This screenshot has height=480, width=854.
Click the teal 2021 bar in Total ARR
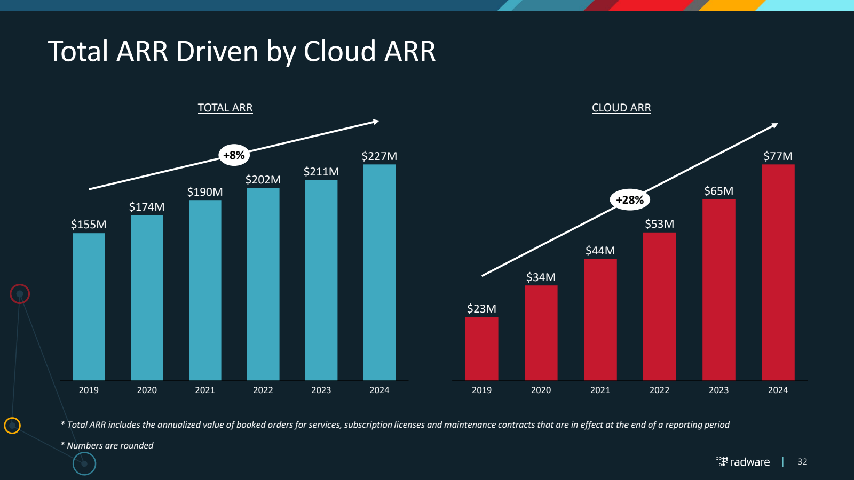tap(205, 290)
